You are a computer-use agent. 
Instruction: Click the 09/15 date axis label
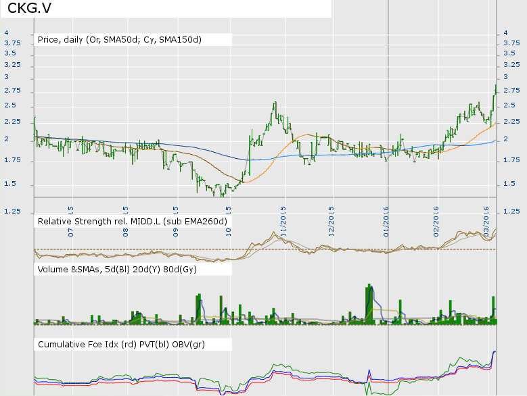click(175, 211)
